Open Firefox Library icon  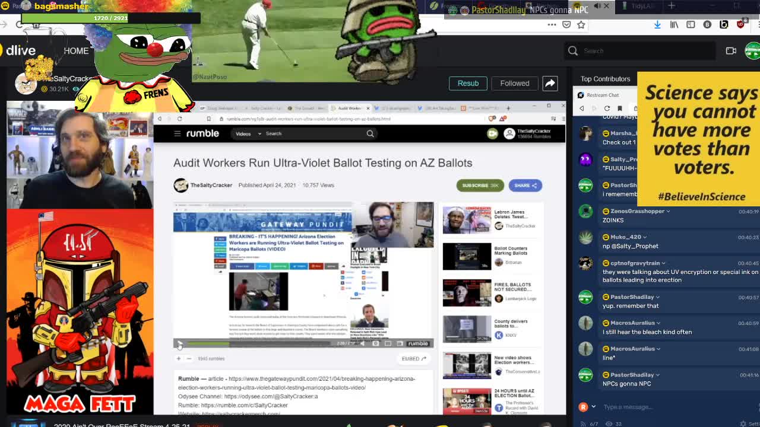click(674, 25)
